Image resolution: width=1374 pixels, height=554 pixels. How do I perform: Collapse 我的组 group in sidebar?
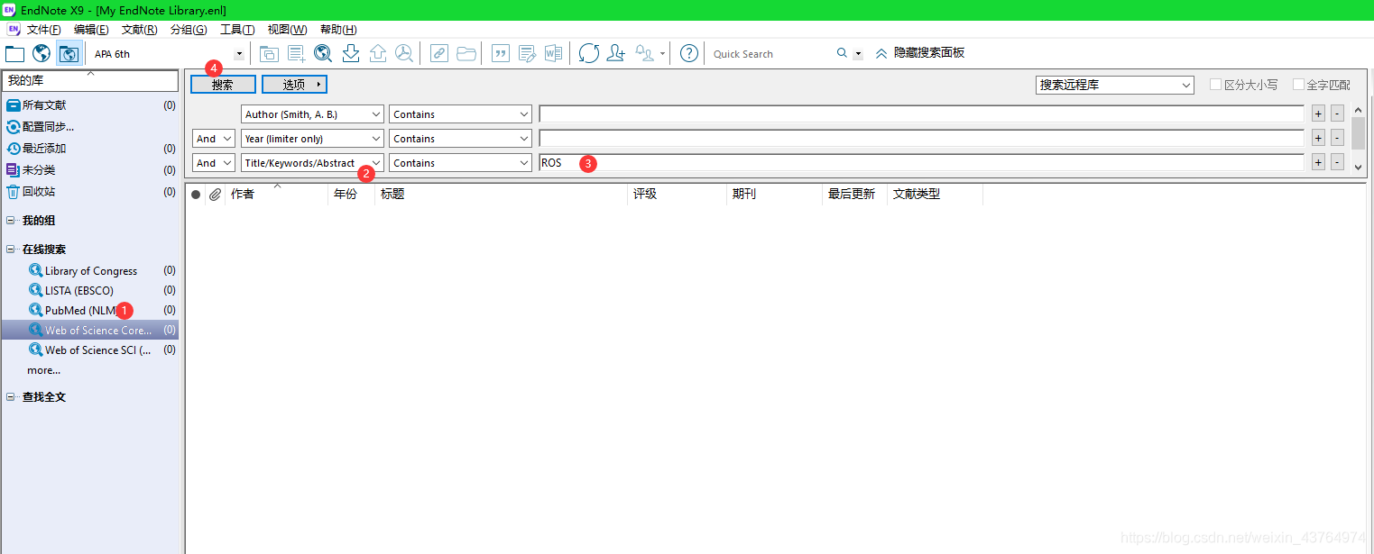[11, 221]
